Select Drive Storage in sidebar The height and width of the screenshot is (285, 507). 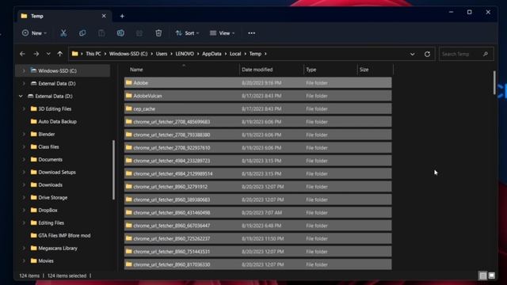pyautogui.click(x=53, y=197)
